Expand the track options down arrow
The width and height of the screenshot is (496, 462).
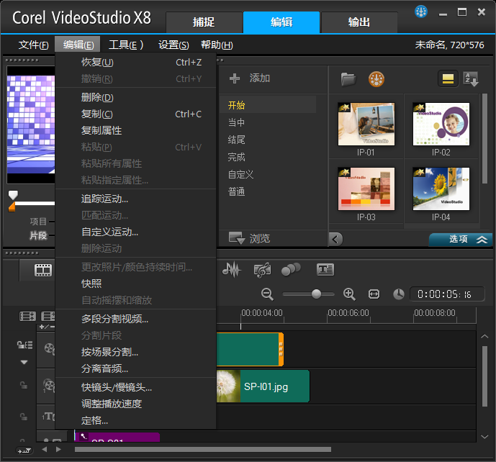pos(24,363)
